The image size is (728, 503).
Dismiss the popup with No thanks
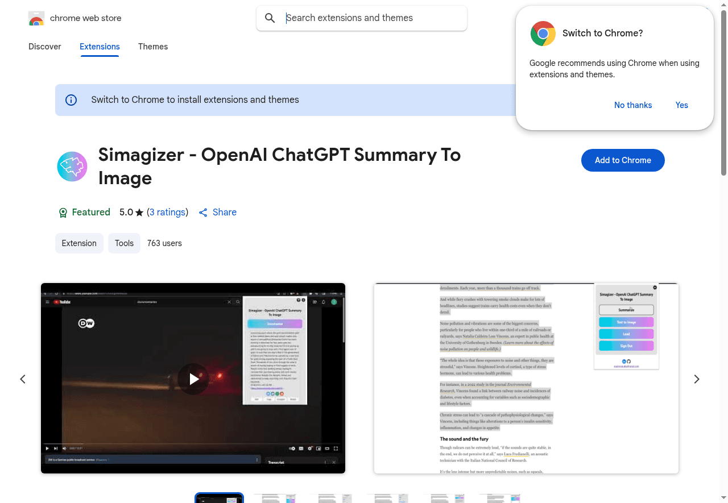(x=633, y=105)
